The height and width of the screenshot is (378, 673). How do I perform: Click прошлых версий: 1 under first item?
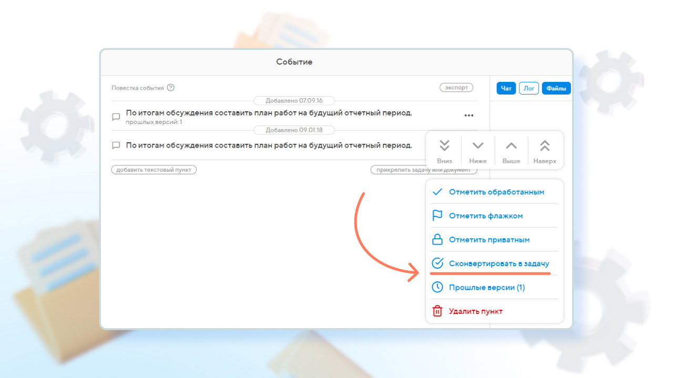coord(154,122)
